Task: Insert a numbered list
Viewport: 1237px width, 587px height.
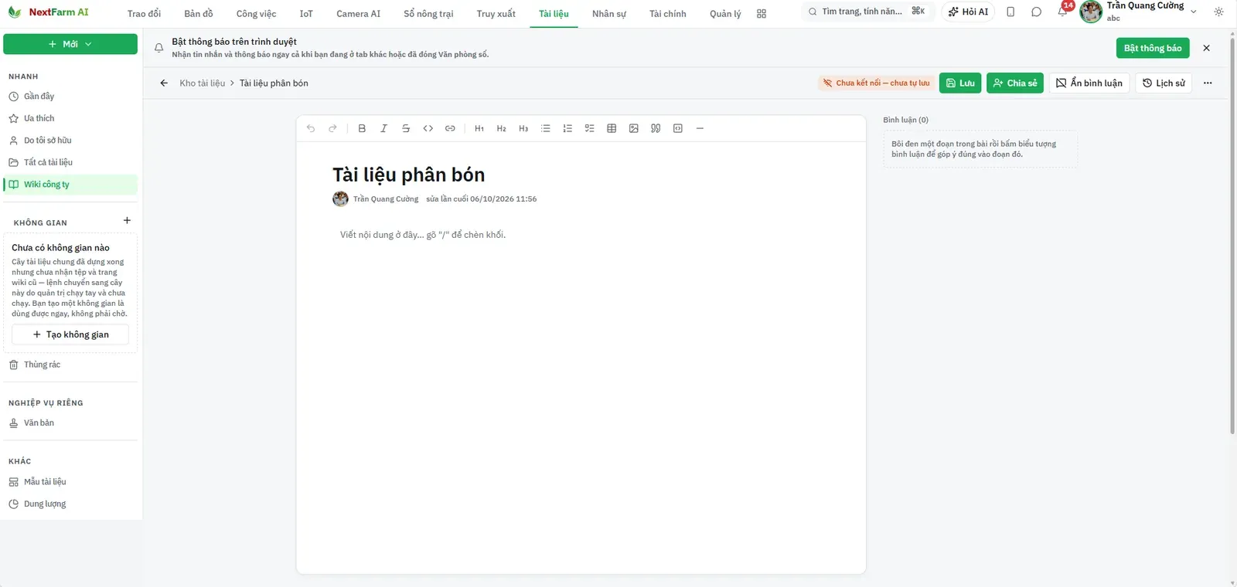Action: pyautogui.click(x=567, y=128)
